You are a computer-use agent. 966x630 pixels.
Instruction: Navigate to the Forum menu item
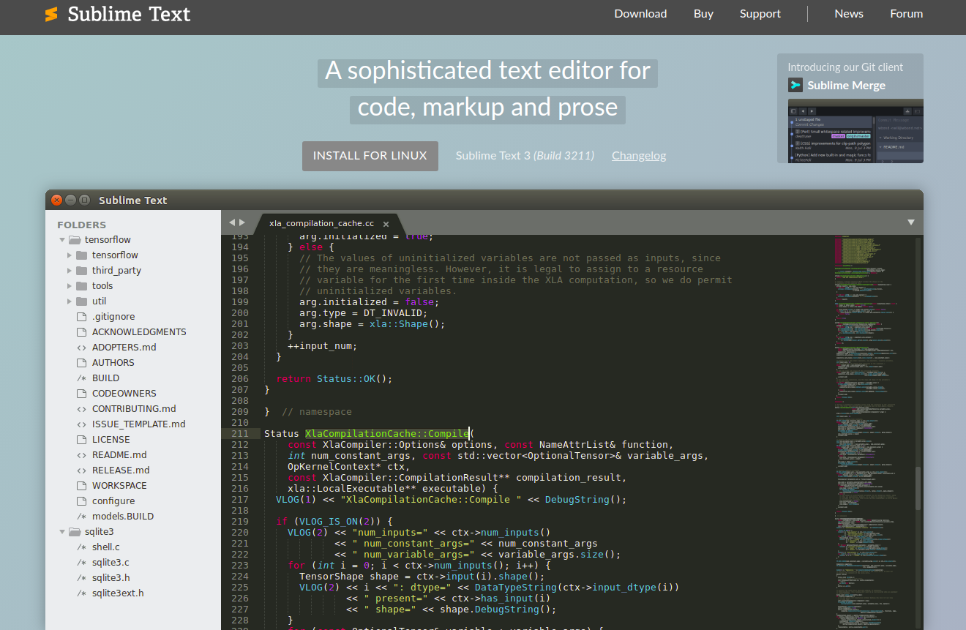point(906,13)
